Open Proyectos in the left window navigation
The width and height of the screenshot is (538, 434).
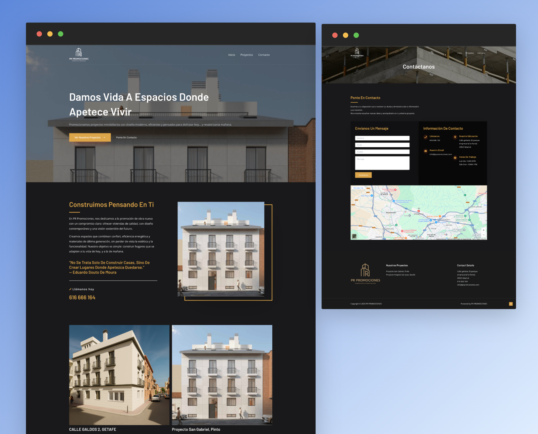pyautogui.click(x=246, y=55)
